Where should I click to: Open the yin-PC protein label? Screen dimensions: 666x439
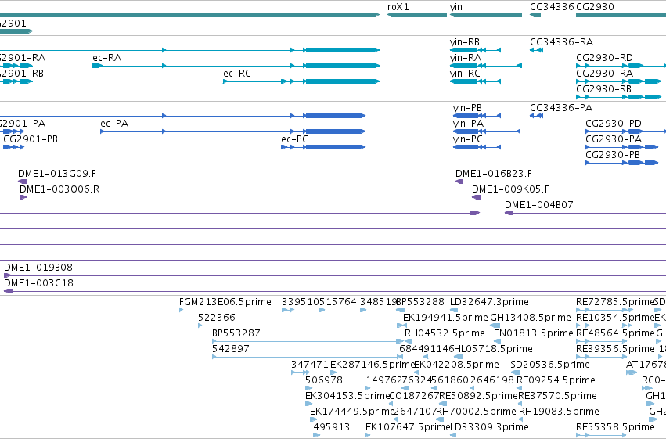coord(468,139)
